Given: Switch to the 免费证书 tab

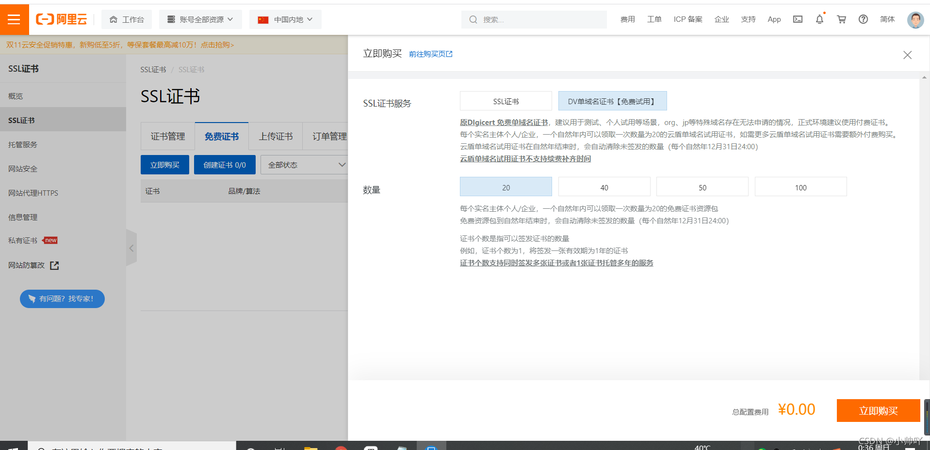Looking at the screenshot, I should pyautogui.click(x=222, y=137).
